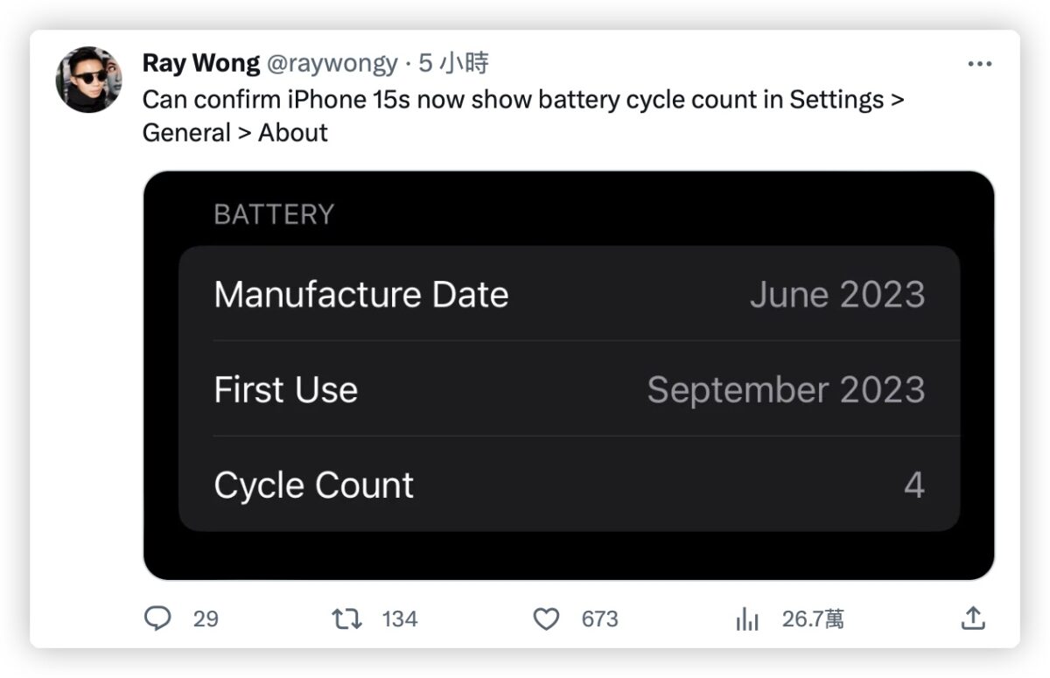
Task: Click the reply speech bubble icon
Action: pyautogui.click(x=157, y=619)
